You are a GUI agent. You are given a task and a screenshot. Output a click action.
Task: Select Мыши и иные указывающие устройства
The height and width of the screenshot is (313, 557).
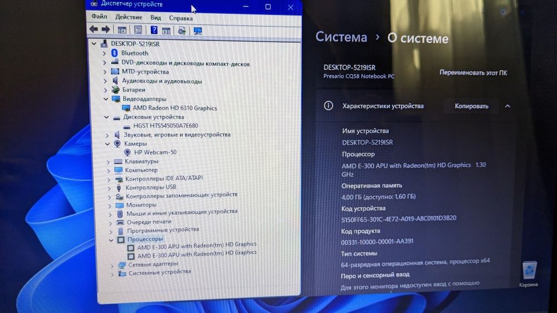click(x=182, y=212)
